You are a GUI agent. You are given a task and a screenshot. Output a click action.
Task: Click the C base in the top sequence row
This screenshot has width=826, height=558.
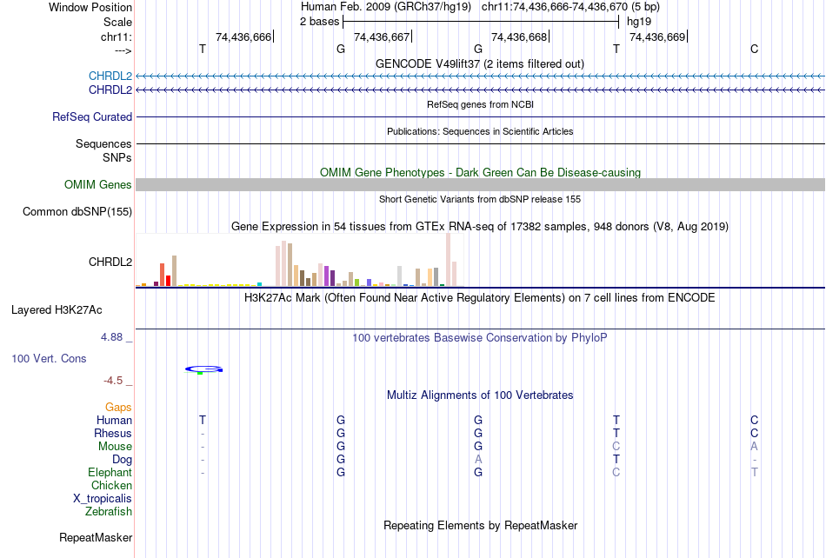click(x=755, y=49)
